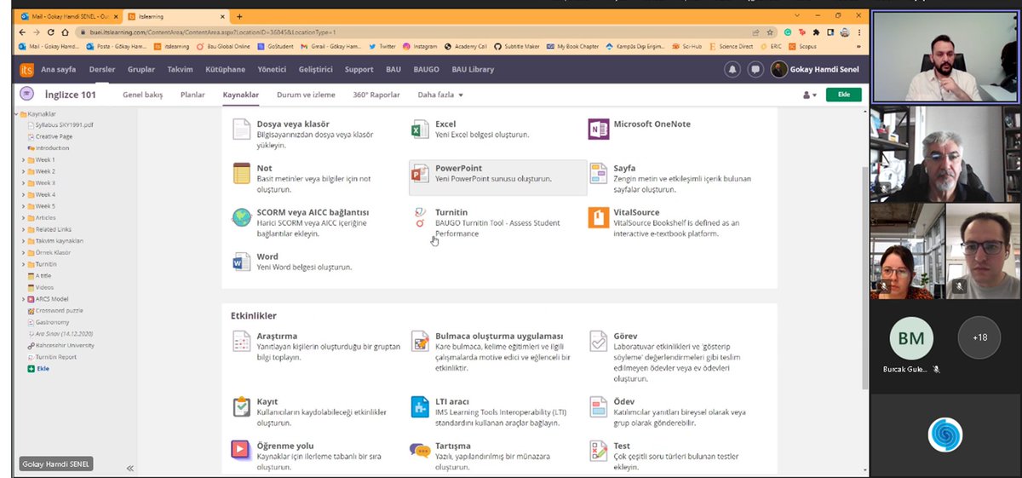1022x478 pixels.
Task: Expand the Week 4 folder
Action: (24, 195)
